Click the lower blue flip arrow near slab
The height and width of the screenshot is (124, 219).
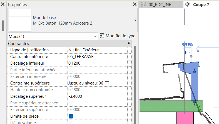[195, 103]
